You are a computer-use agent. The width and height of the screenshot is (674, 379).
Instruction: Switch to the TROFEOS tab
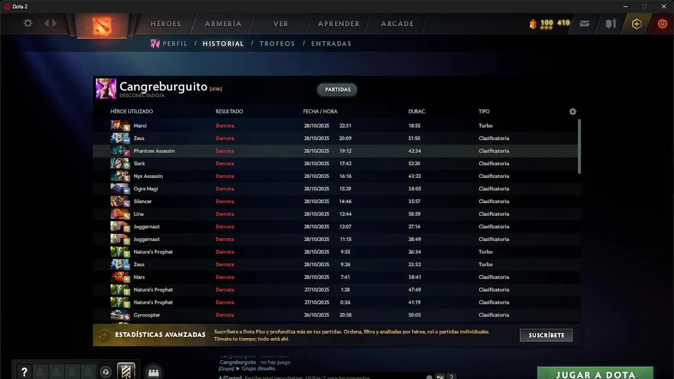point(277,44)
